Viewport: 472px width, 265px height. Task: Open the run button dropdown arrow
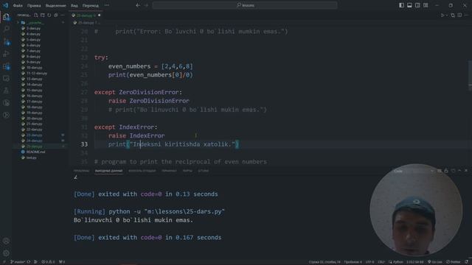click(446, 15)
